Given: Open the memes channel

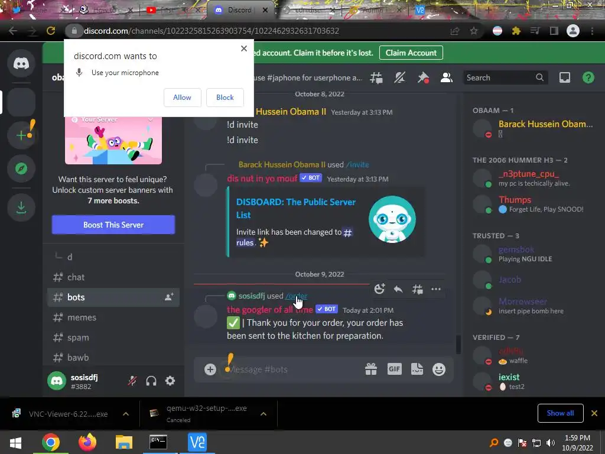Looking at the screenshot, I should click(113, 317).
